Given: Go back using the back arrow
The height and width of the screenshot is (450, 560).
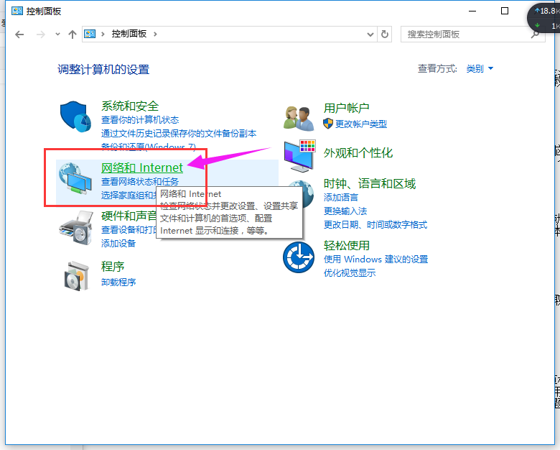Looking at the screenshot, I should (x=19, y=35).
